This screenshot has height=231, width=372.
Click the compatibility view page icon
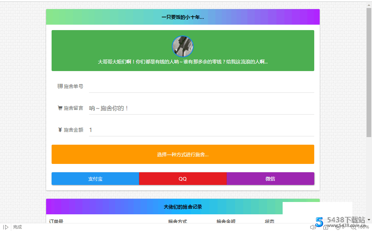(x=325, y=227)
